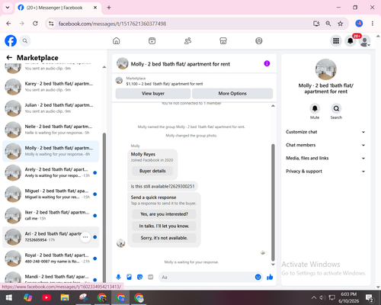Open the Reels video icon
Viewport: 381px width, 305px height.
(152, 40)
